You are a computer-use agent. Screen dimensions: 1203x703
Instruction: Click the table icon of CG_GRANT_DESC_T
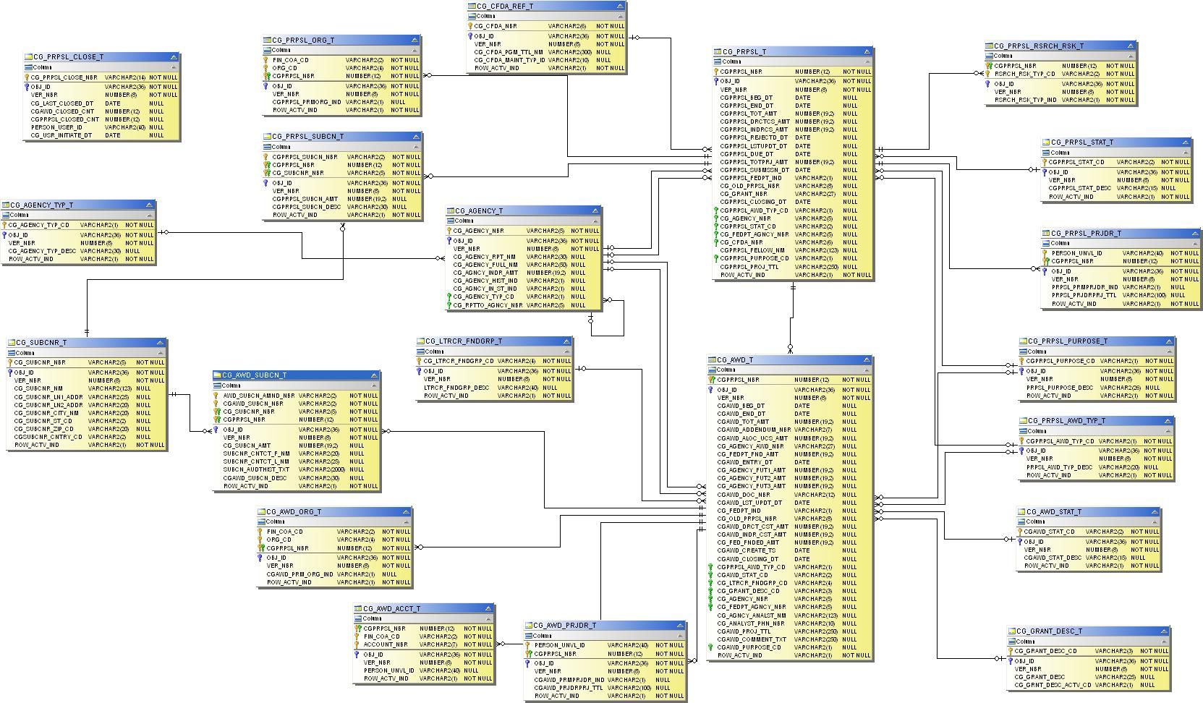tap(1012, 631)
